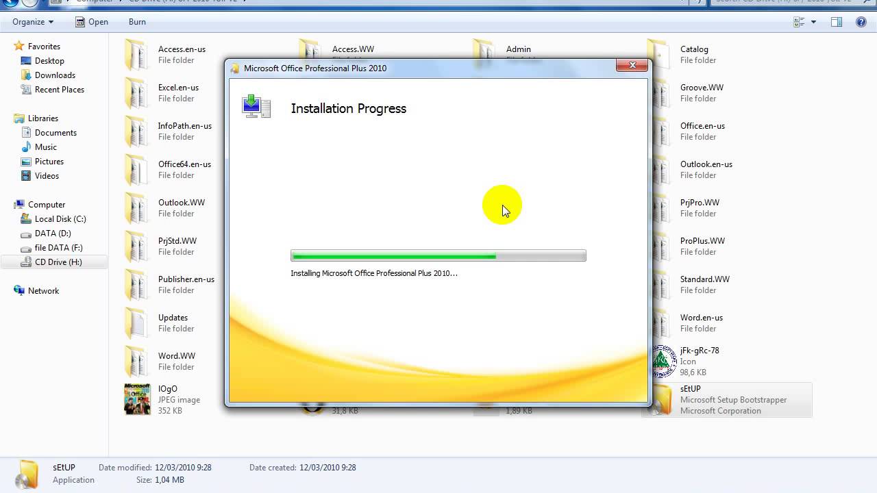This screenshot has width=877, height=493.
Task: Click the Network icon in sidebar
Action: (19, 291)
